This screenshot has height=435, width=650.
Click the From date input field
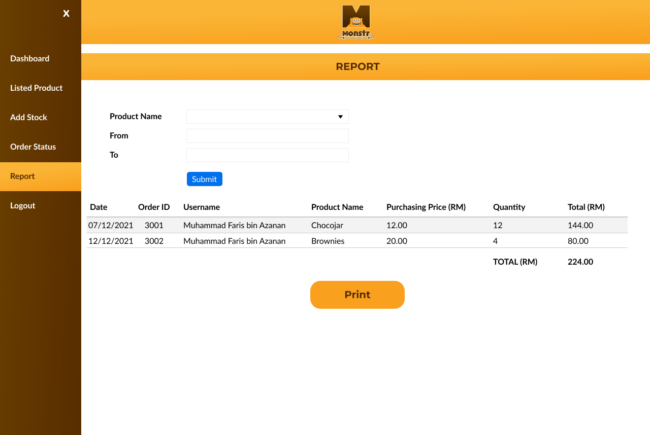click(x=267, y=136)
